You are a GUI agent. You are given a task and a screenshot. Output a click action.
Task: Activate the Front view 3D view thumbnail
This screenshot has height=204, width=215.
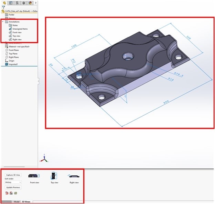tap(34, 176)
